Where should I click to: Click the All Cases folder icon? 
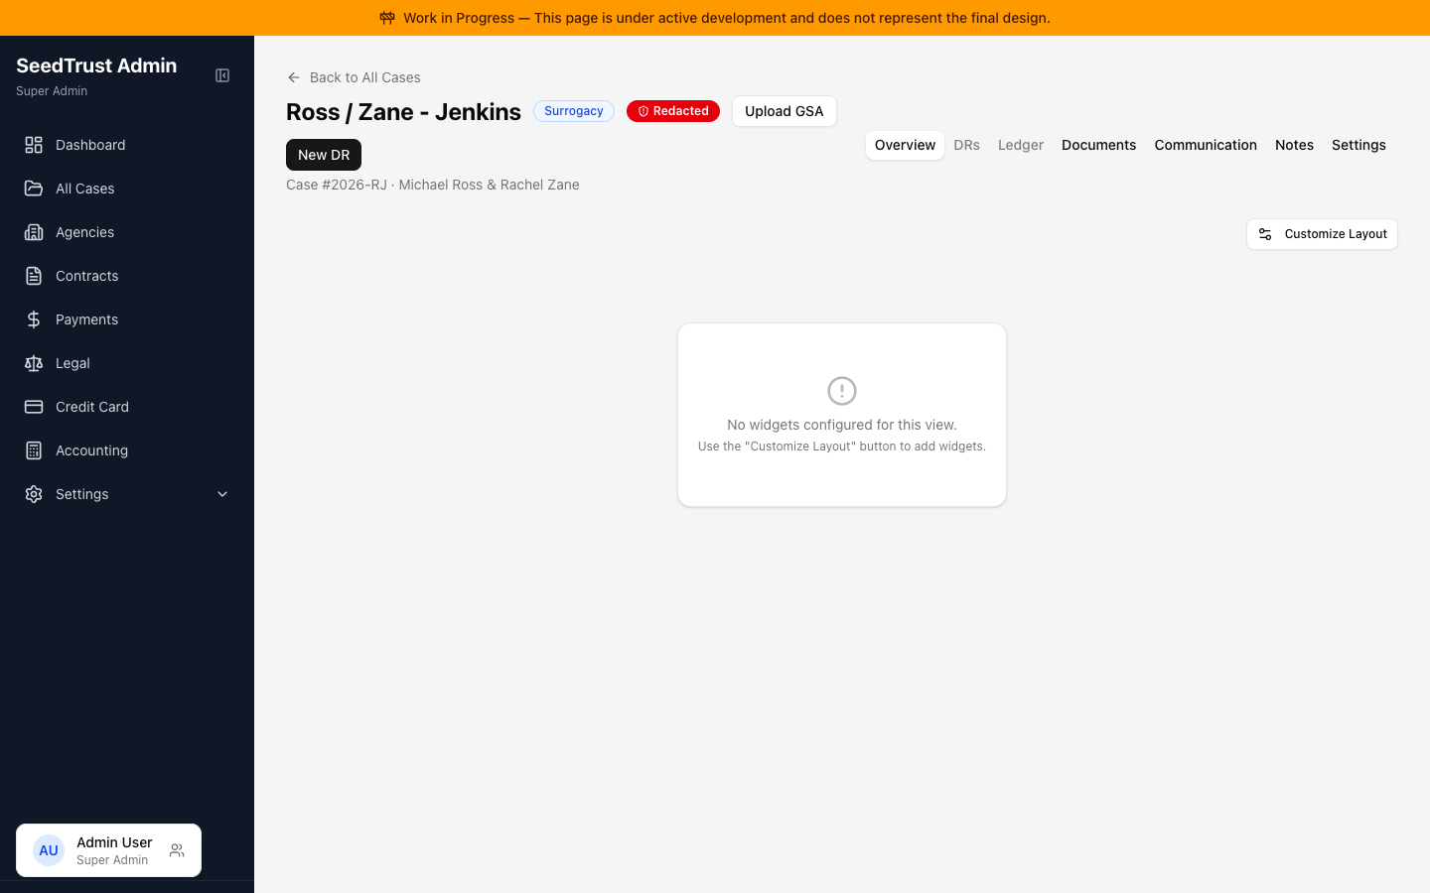coord(34,189)
